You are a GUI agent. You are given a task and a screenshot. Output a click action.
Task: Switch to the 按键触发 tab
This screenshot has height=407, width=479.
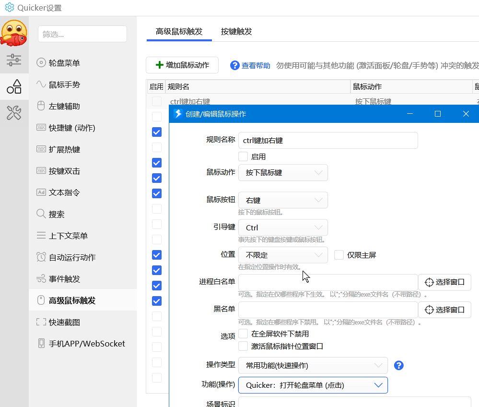236,31
